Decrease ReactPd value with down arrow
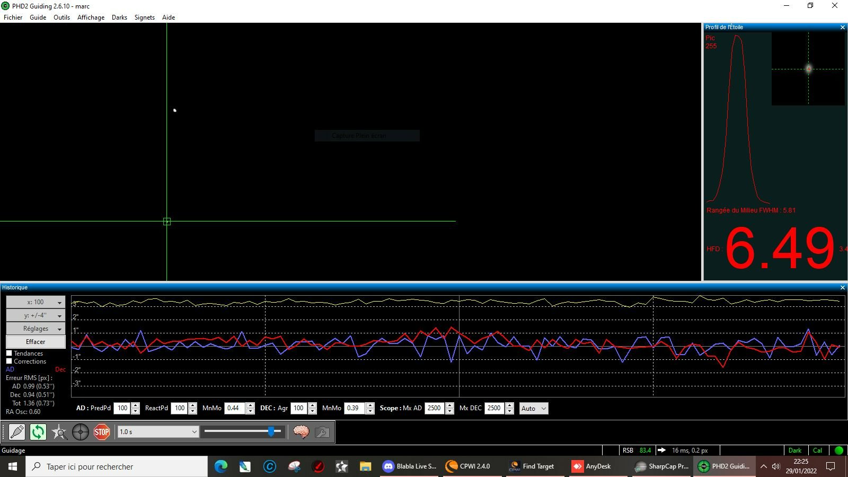Viewport: 848px width, 477px height. click(193, 411)
